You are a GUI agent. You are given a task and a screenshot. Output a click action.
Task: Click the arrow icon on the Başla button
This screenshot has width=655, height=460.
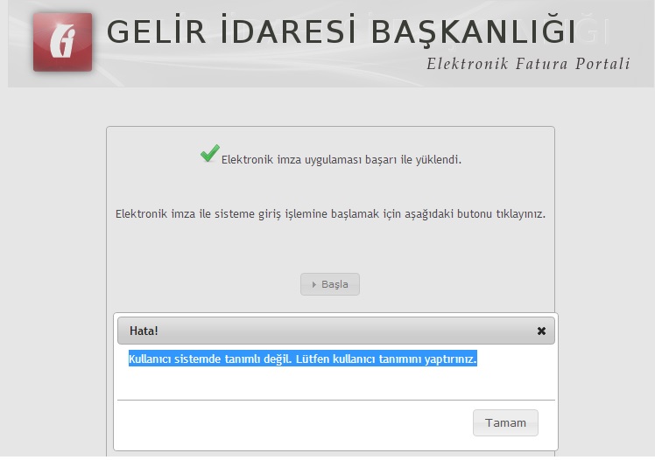[314, 284]
